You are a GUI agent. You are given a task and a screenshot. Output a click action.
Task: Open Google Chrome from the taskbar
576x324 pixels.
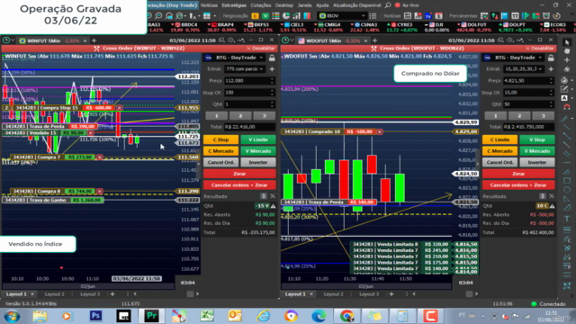346,316
